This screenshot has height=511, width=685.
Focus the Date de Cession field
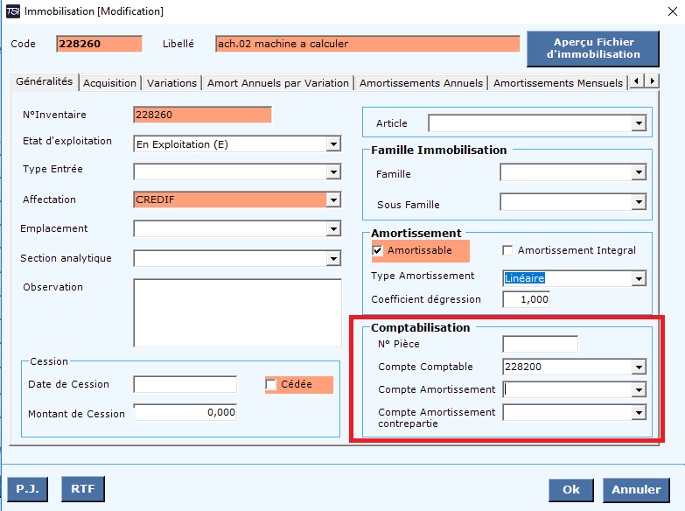185,384
